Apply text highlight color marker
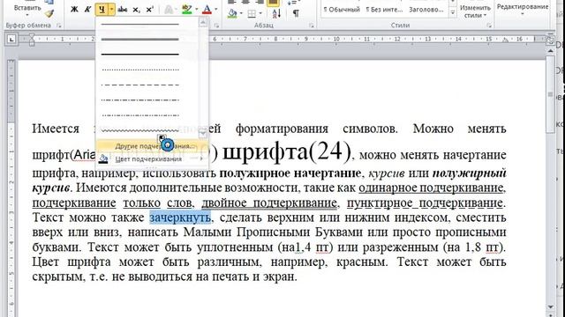This screenshot has height=317, width=565. point(187,10)
